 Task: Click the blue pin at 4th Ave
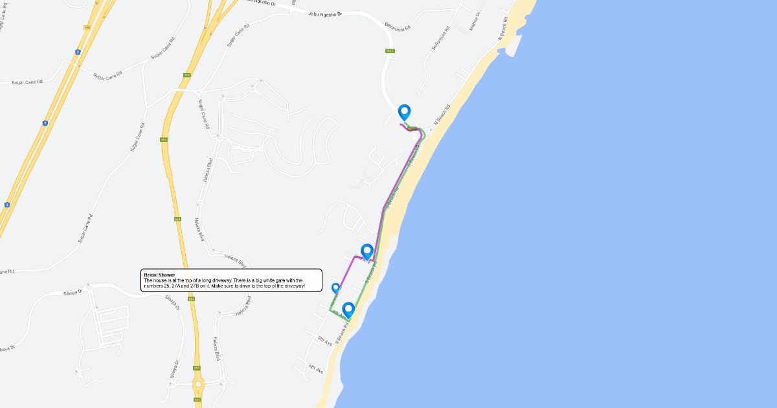pos(348,310)
